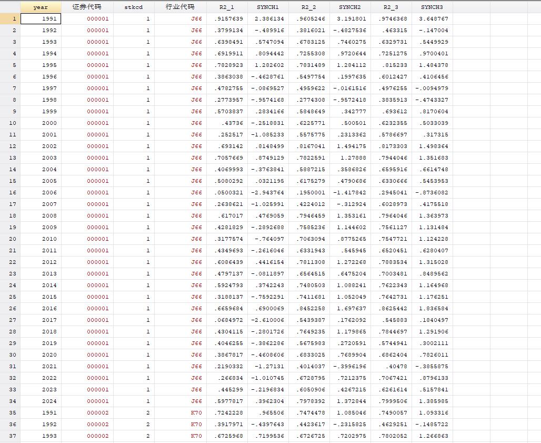Image resolution: width=541 pixels, height=443 pixels.
Task: Click year cell 1991 in row 1
Action: coord(41,18)
